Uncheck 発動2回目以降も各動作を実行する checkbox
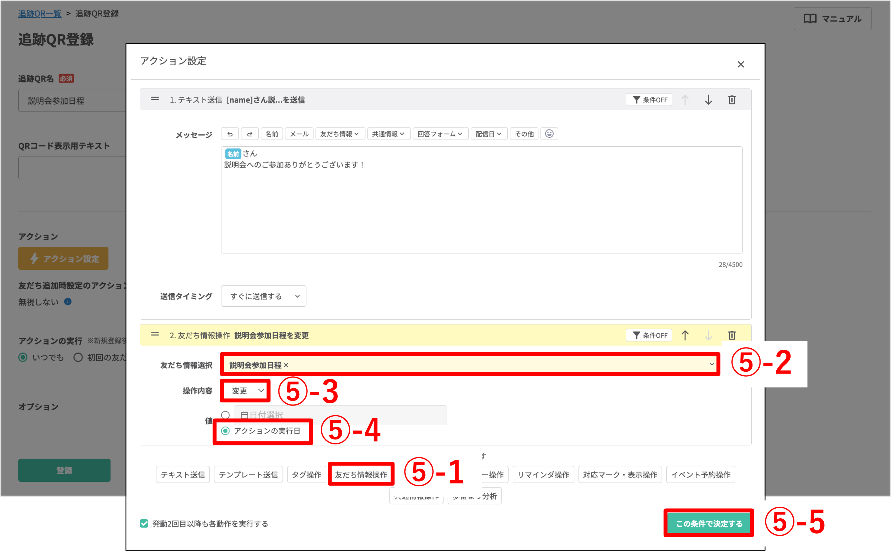 tap(144, 523)
